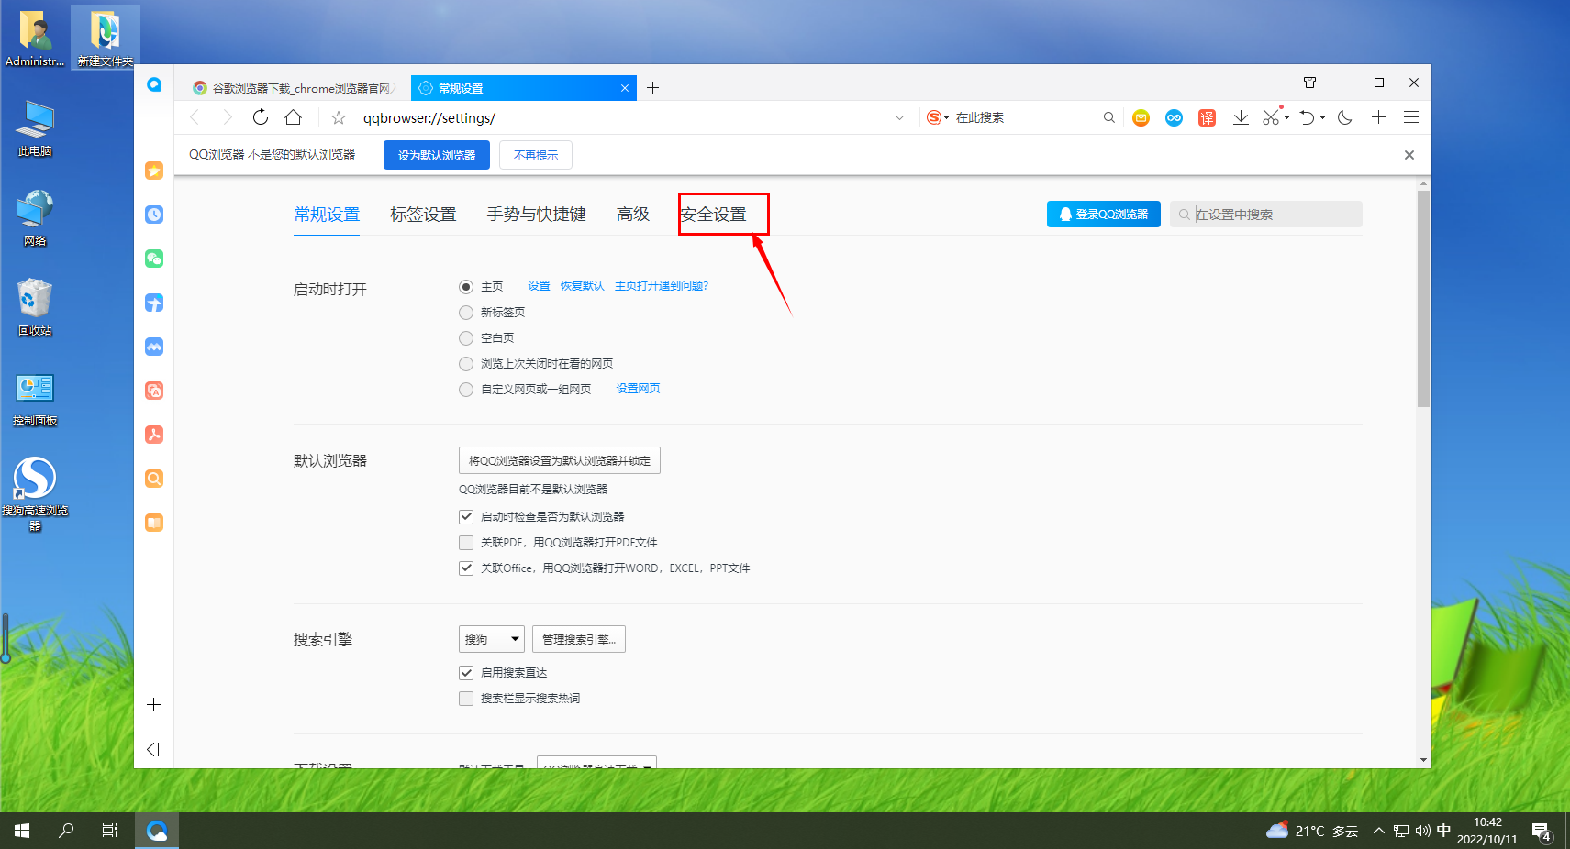Switch to 常规设置 tab
1570x849 pixels.
click(x=327, y=215)
